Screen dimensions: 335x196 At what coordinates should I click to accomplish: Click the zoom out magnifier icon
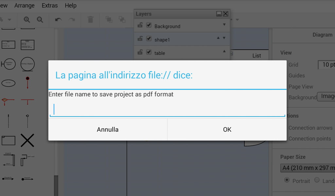[x=40, y=20]
